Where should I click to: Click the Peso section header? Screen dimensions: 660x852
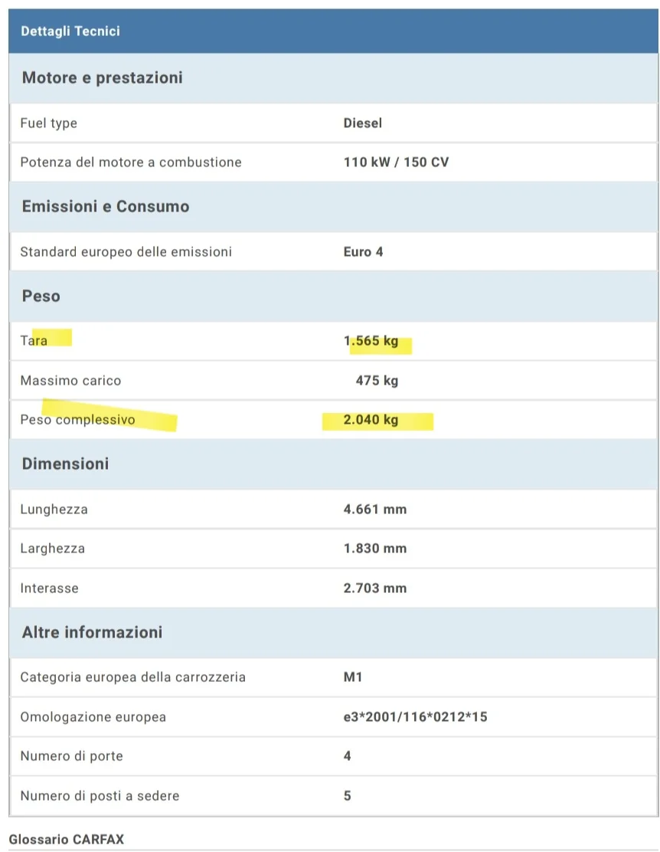point(41,296)
